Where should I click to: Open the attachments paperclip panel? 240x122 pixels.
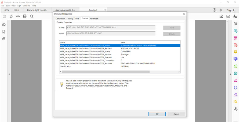coord(4,39)
